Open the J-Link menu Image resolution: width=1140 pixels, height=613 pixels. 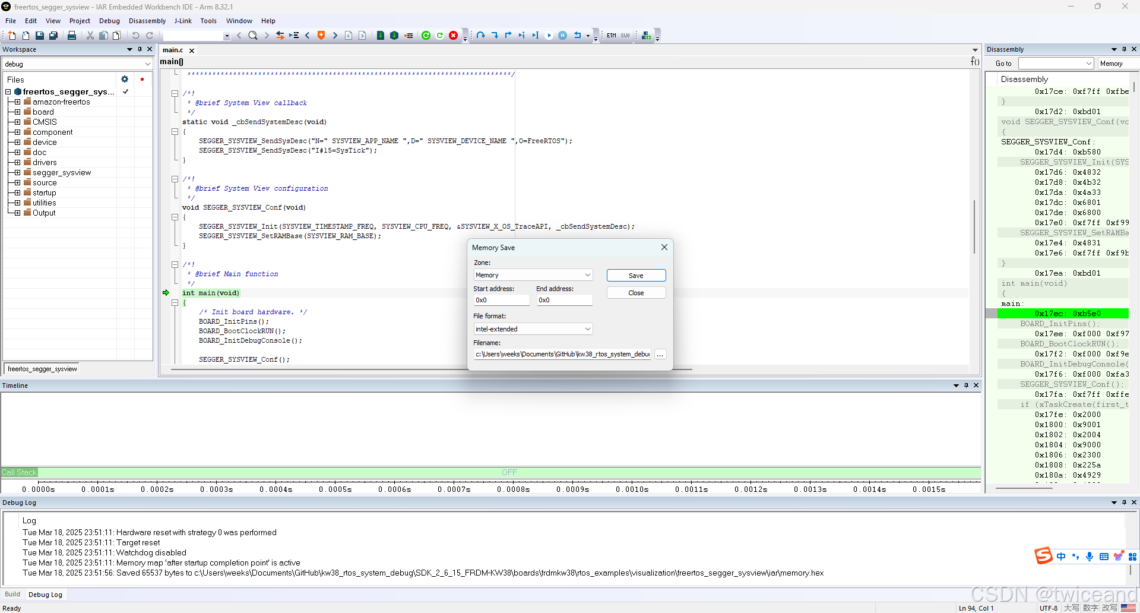pos(183,21)
